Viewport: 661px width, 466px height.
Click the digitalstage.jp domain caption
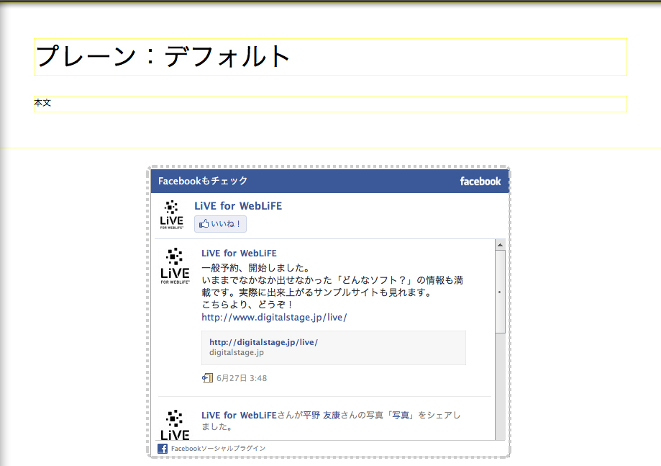[237, 352]
